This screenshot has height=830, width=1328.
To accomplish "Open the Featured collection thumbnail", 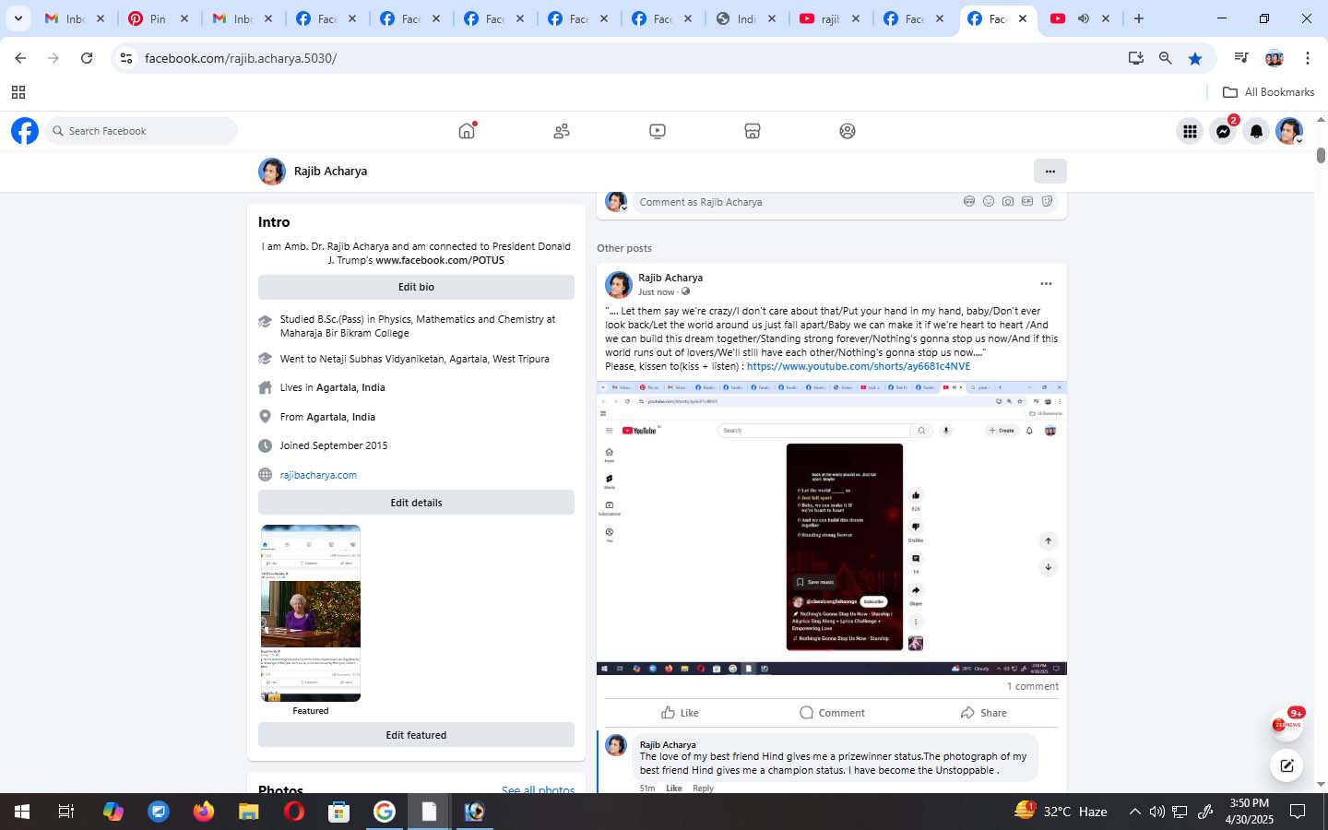I will 311,613.
